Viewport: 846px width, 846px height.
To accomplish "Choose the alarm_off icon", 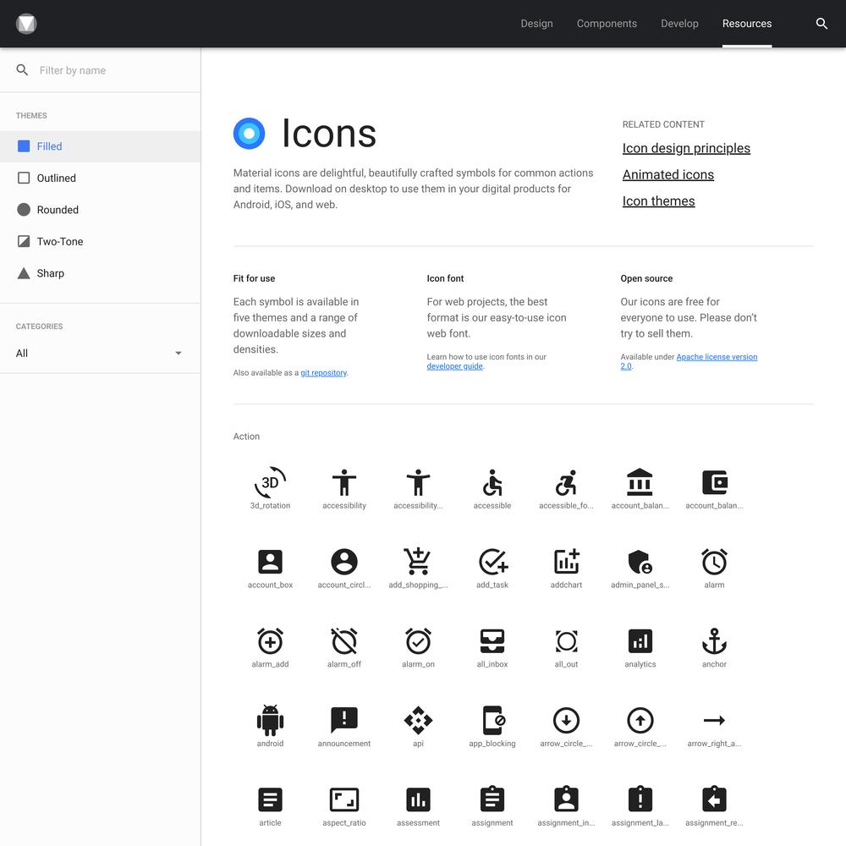I will pyautogui.click(x=344, y=641).
